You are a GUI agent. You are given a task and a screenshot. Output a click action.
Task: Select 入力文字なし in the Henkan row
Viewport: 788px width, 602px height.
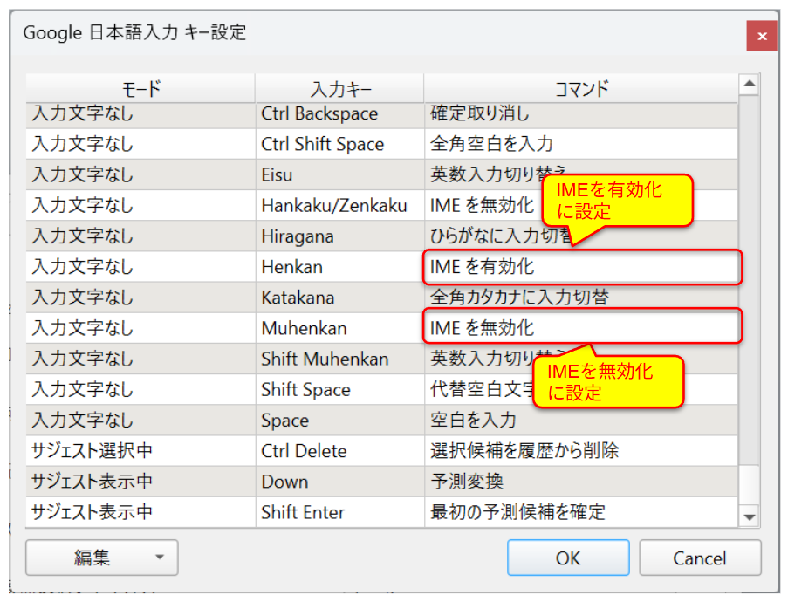tap(140, 267)
